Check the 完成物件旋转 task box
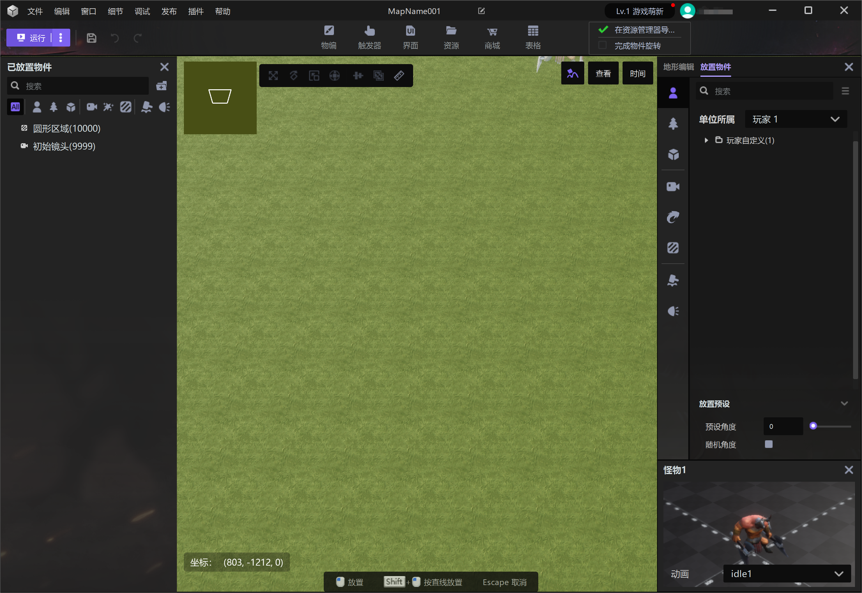This screenshot has height=593, width=862. pyautogui.click(x=602, y=45)
